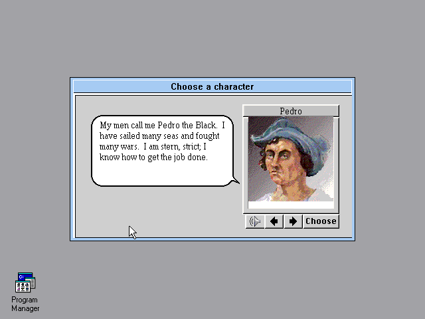Click the word "character" in dialog title
This screenshot has width=425, height=319.
pos(234,86)
